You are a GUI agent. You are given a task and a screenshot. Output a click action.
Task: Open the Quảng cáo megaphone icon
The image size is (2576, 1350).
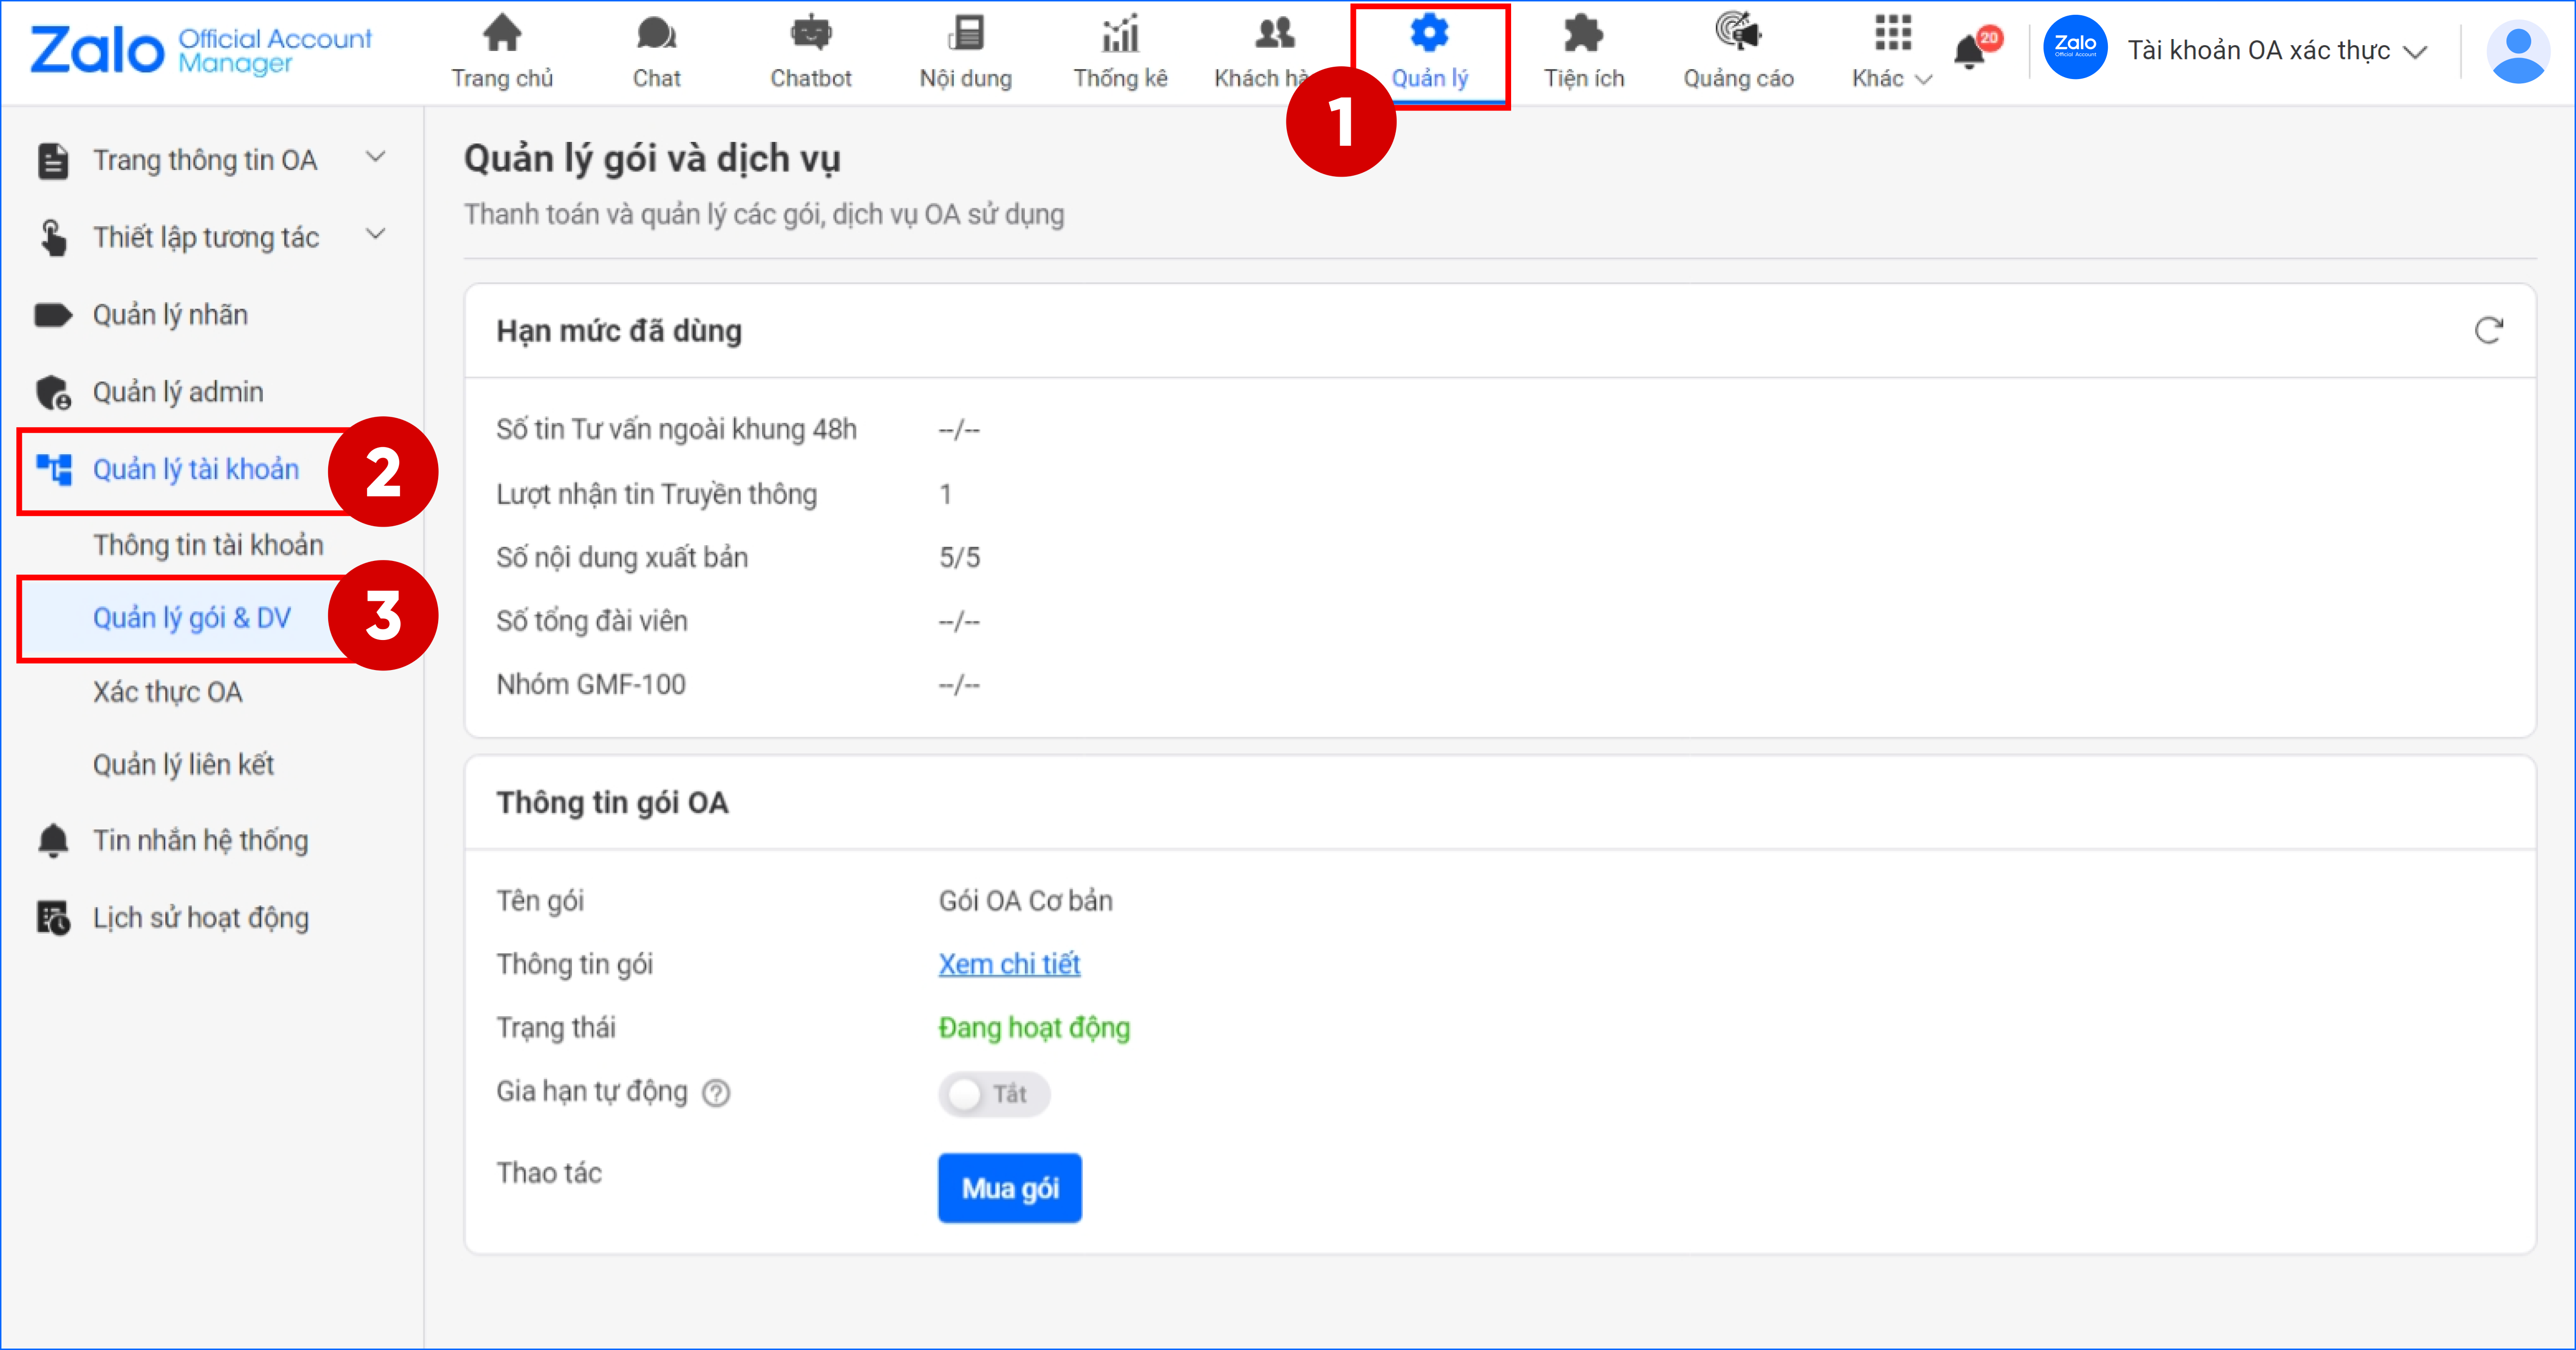click(x=1738, y=31)
